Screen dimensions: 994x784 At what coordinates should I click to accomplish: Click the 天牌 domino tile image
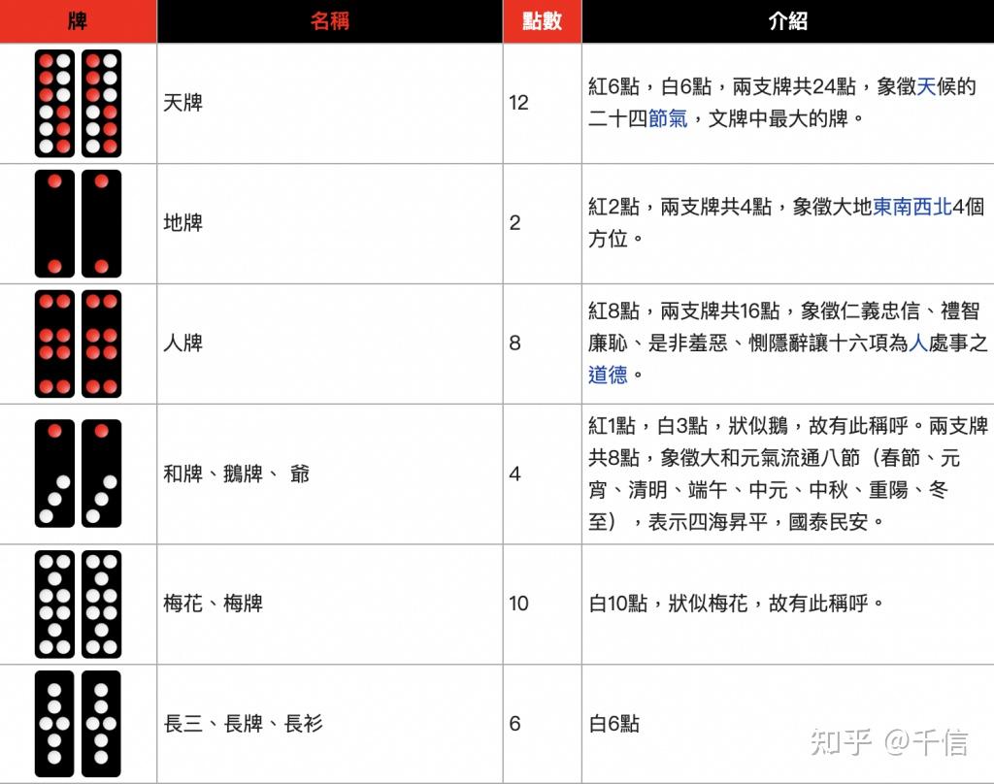click(78, 104)
